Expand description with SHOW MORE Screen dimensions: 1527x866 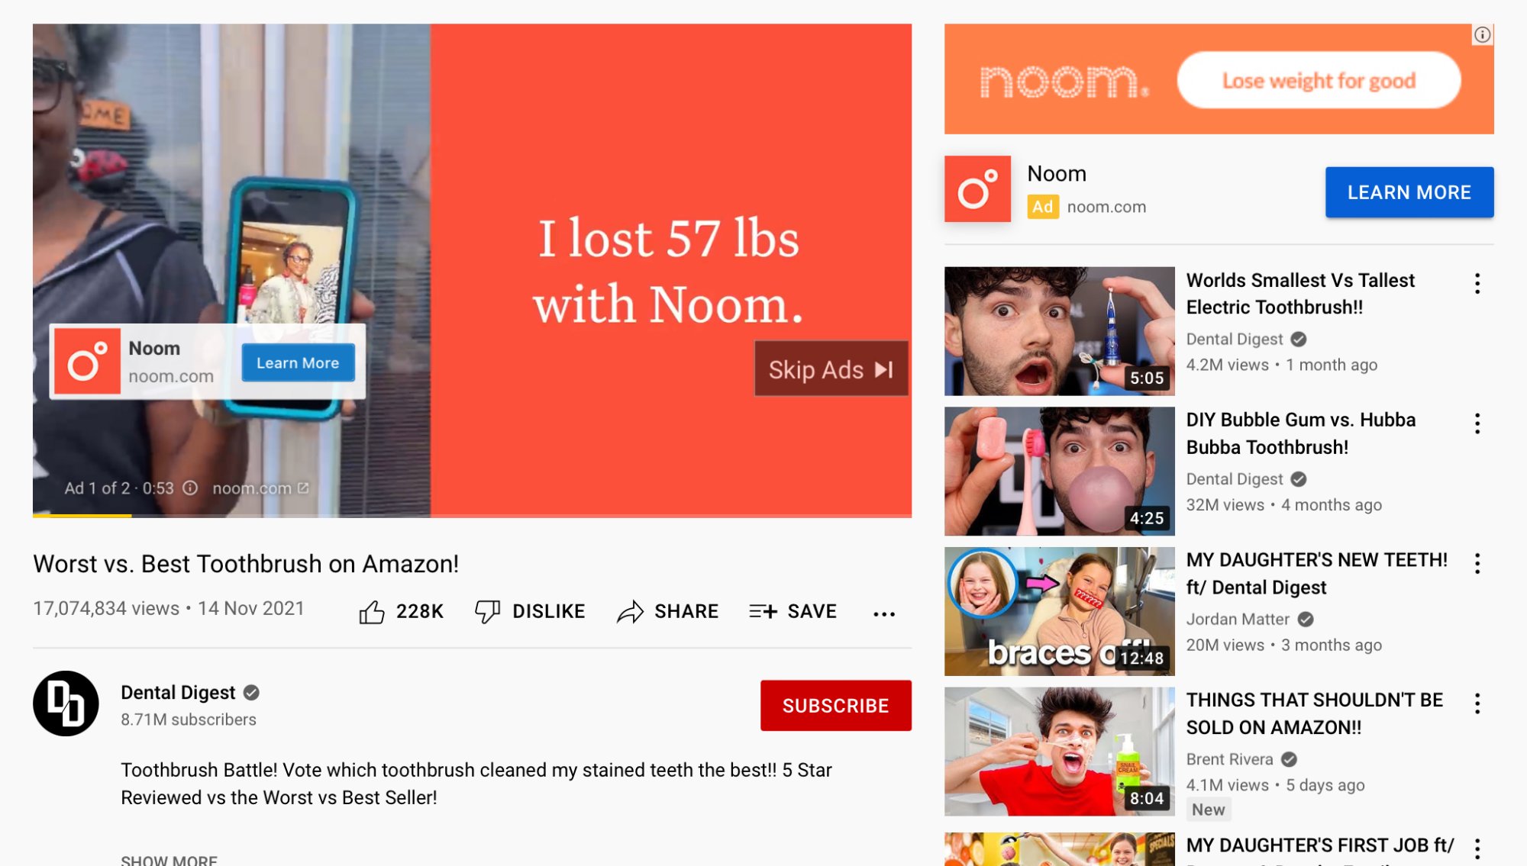tap(169, 860)
